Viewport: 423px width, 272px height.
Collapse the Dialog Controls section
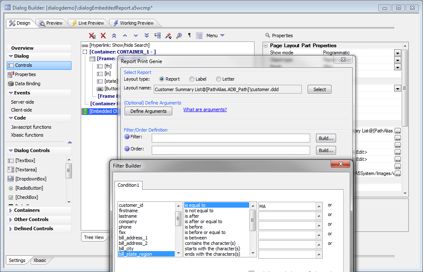coord(11,150)
